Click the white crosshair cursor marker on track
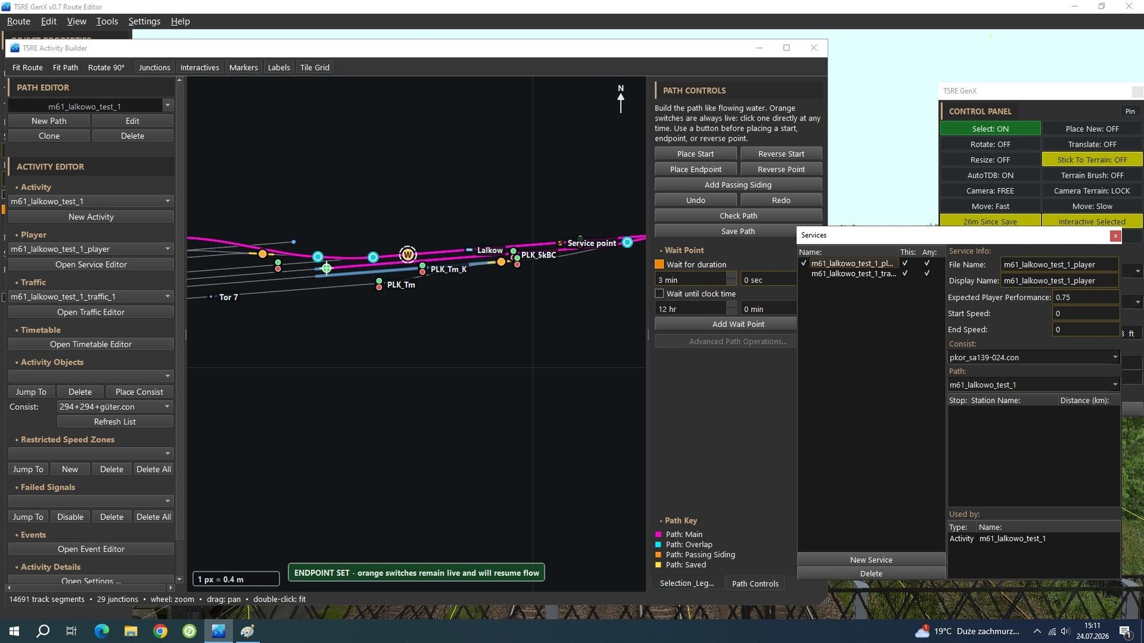Viewport: 1144px width, 643px height. (x=327, y=268)
